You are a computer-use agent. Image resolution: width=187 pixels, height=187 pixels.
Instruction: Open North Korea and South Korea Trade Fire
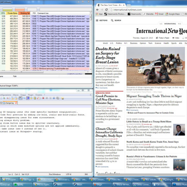[x=153, y=142]
